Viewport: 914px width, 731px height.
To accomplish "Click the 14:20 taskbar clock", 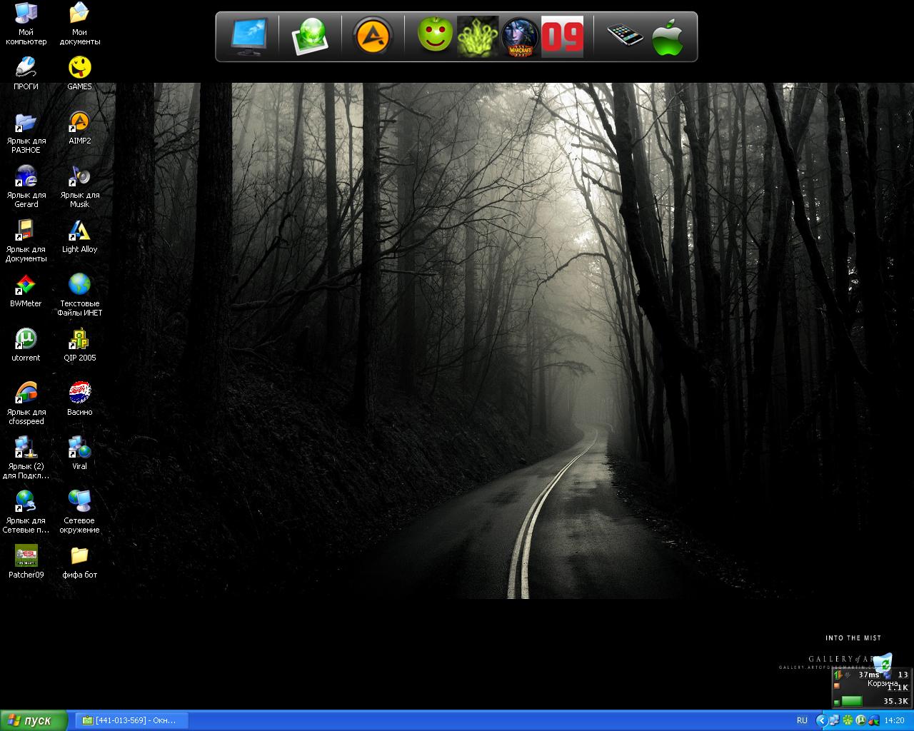I will (894, 721).
